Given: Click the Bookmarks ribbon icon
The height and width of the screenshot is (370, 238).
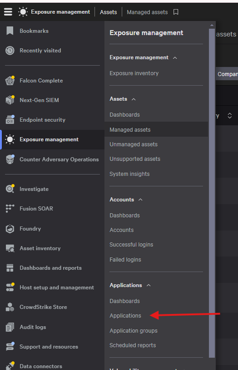Looking at the screenshot, I should (10, 31).
